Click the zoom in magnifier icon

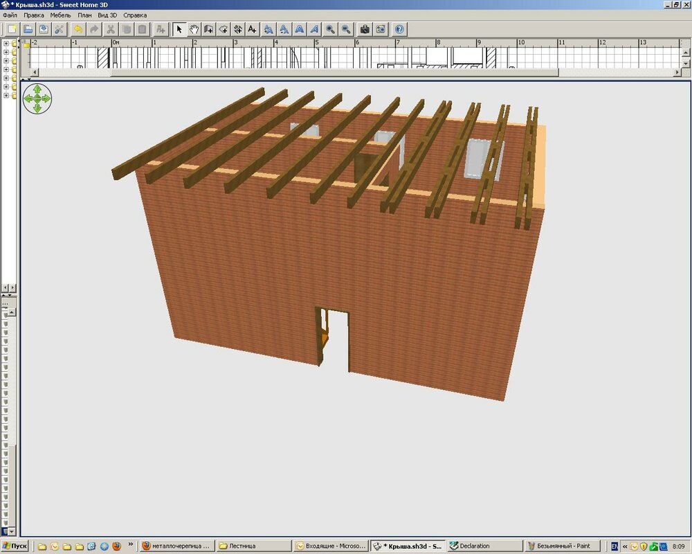coord(330,29)
